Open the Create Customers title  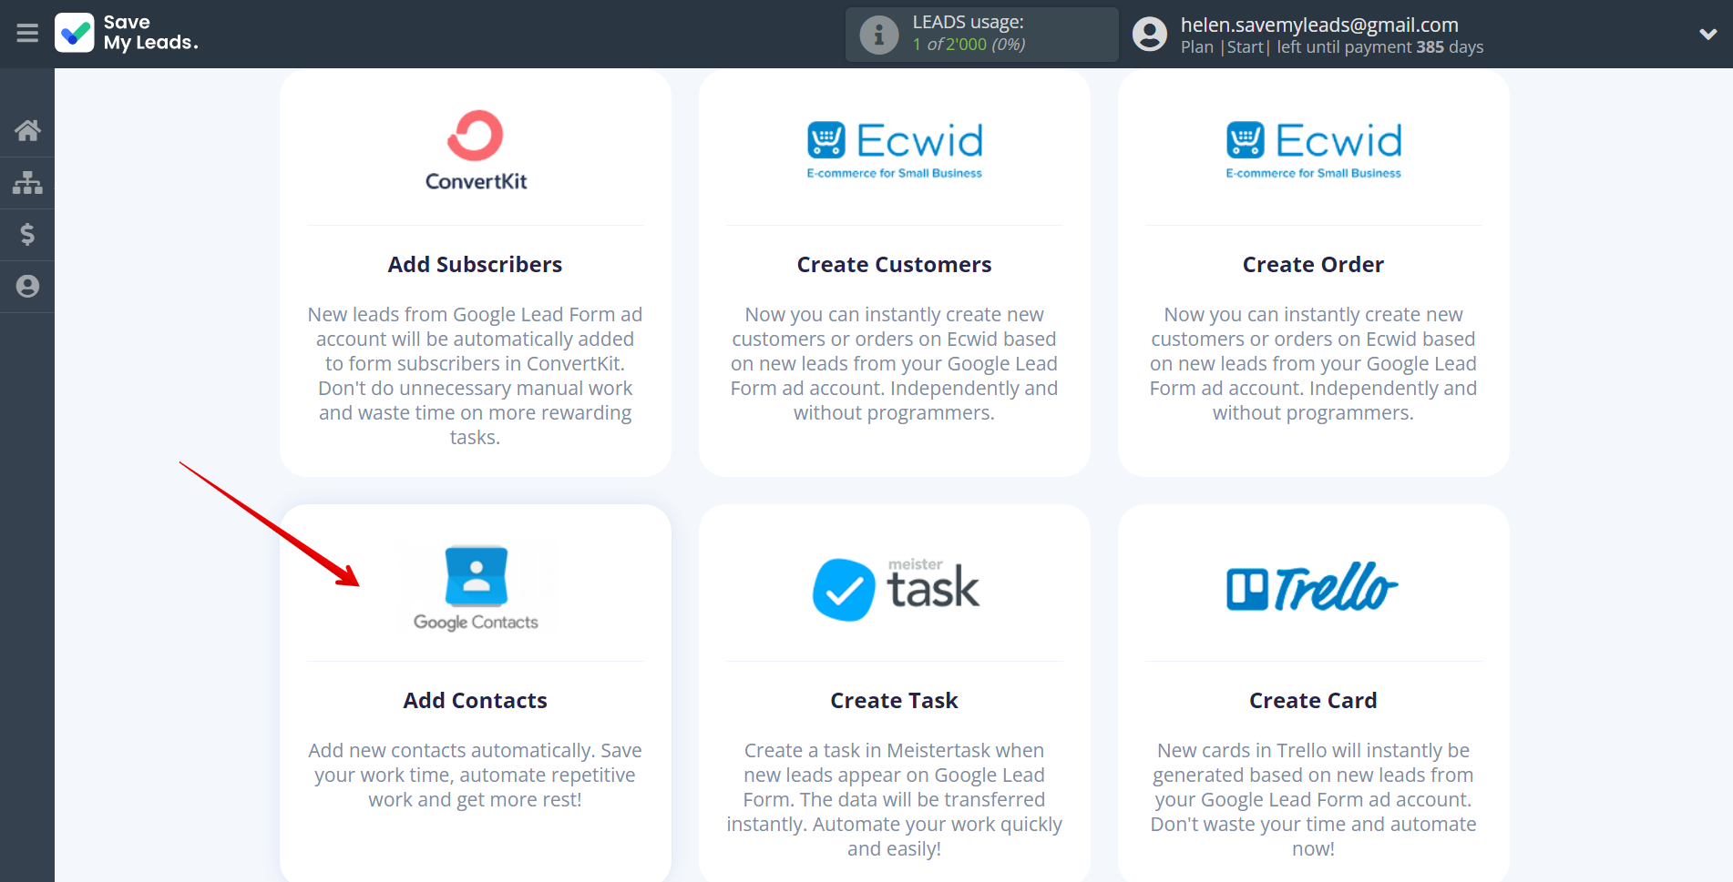pos(895,265)
